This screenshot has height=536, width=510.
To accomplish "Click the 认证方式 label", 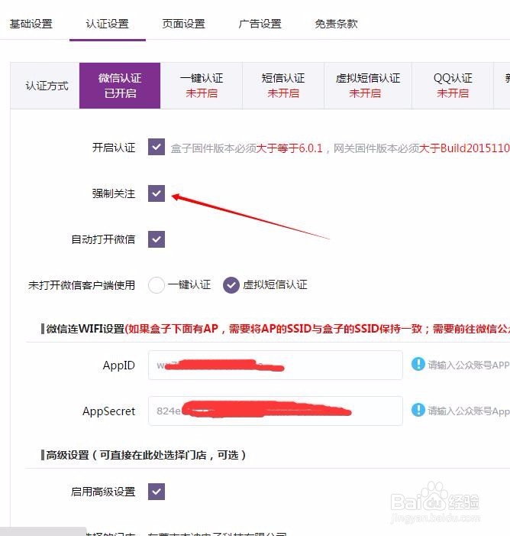I will tap(47, 86).
